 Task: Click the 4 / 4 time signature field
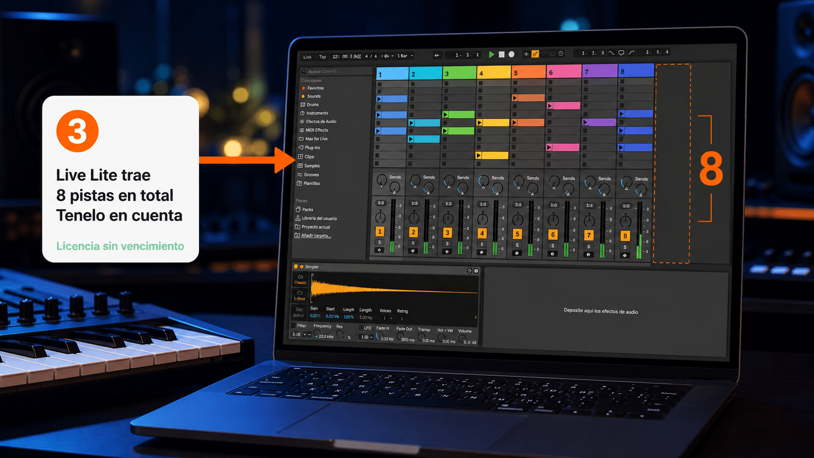coord(371,56)
